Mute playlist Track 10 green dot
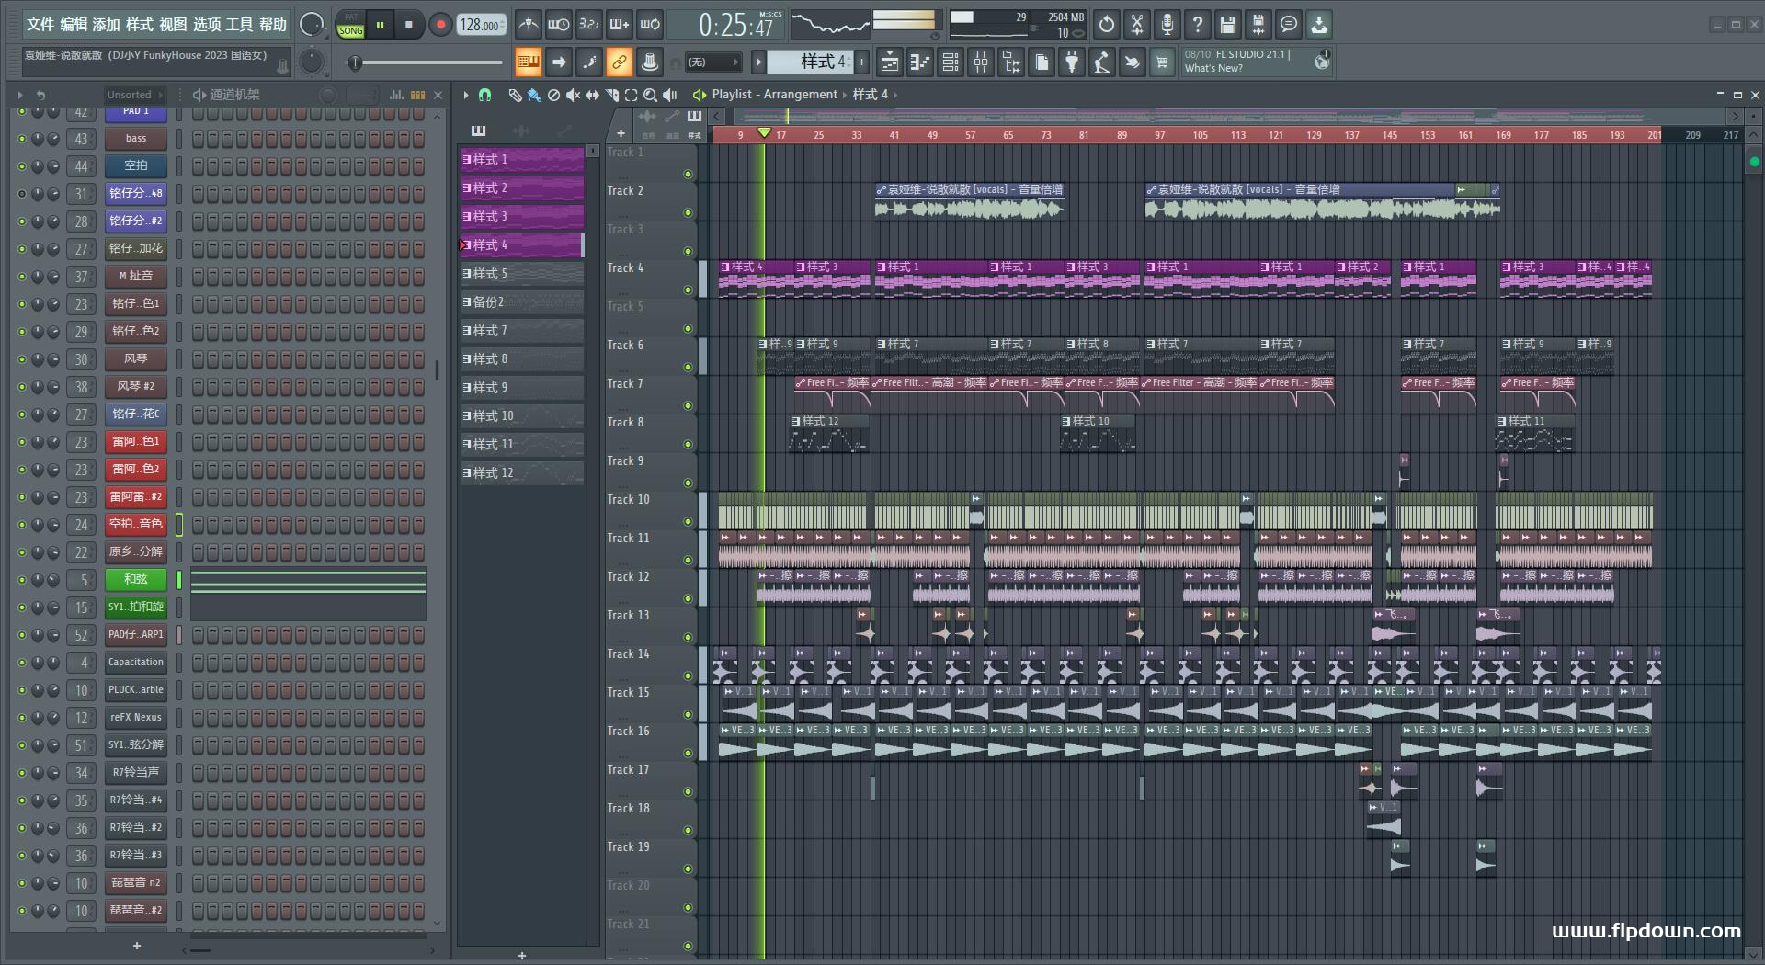Viewport: 1765px width, 965px height. [688, 522]
